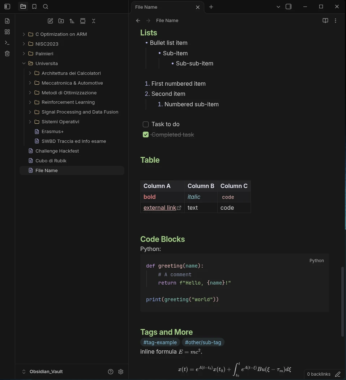Expand Signal Processing and Data Fusion folder
The height and width of the screenshot is (380, 346).
point(30,112)
